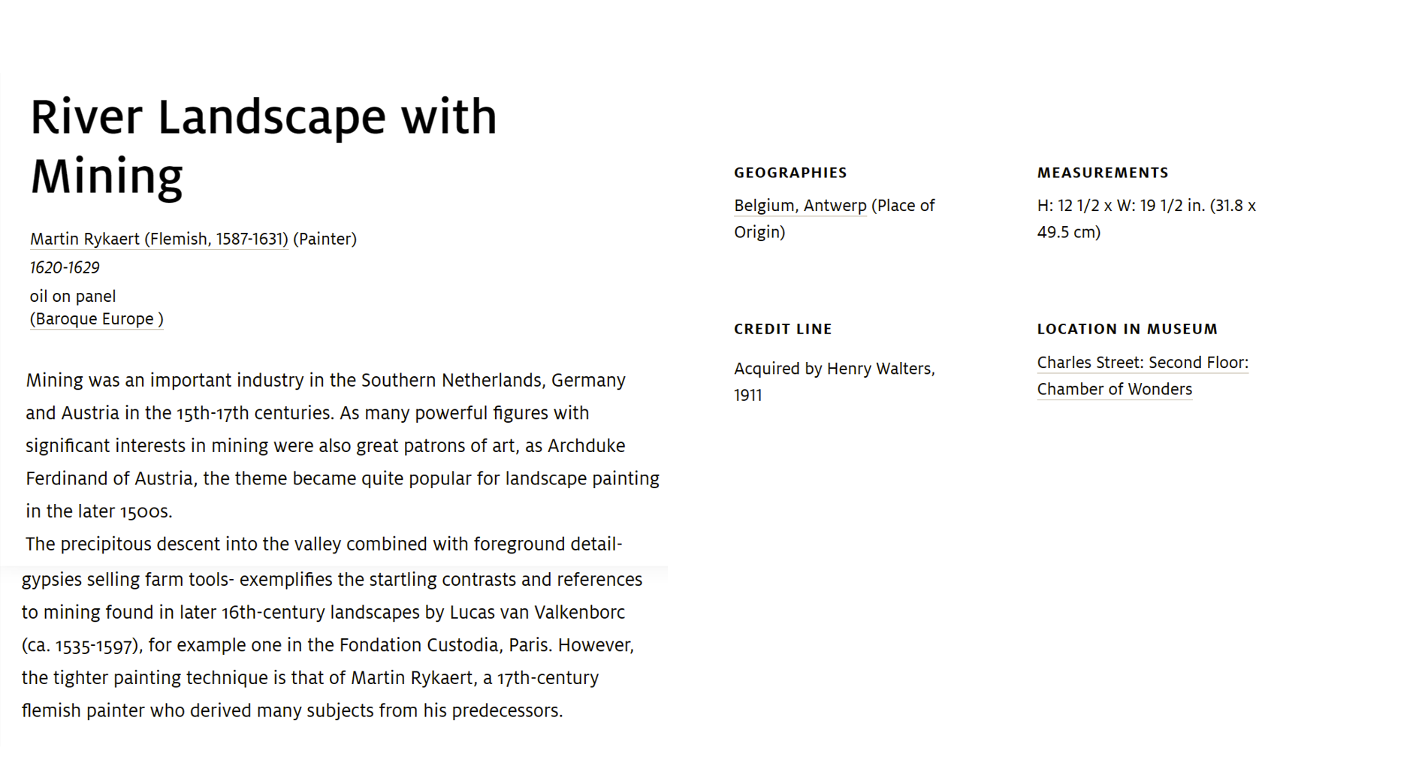Click the CREDIT LINE heading
Viewport: 1422px width, 778px height.
pos(783,329)
